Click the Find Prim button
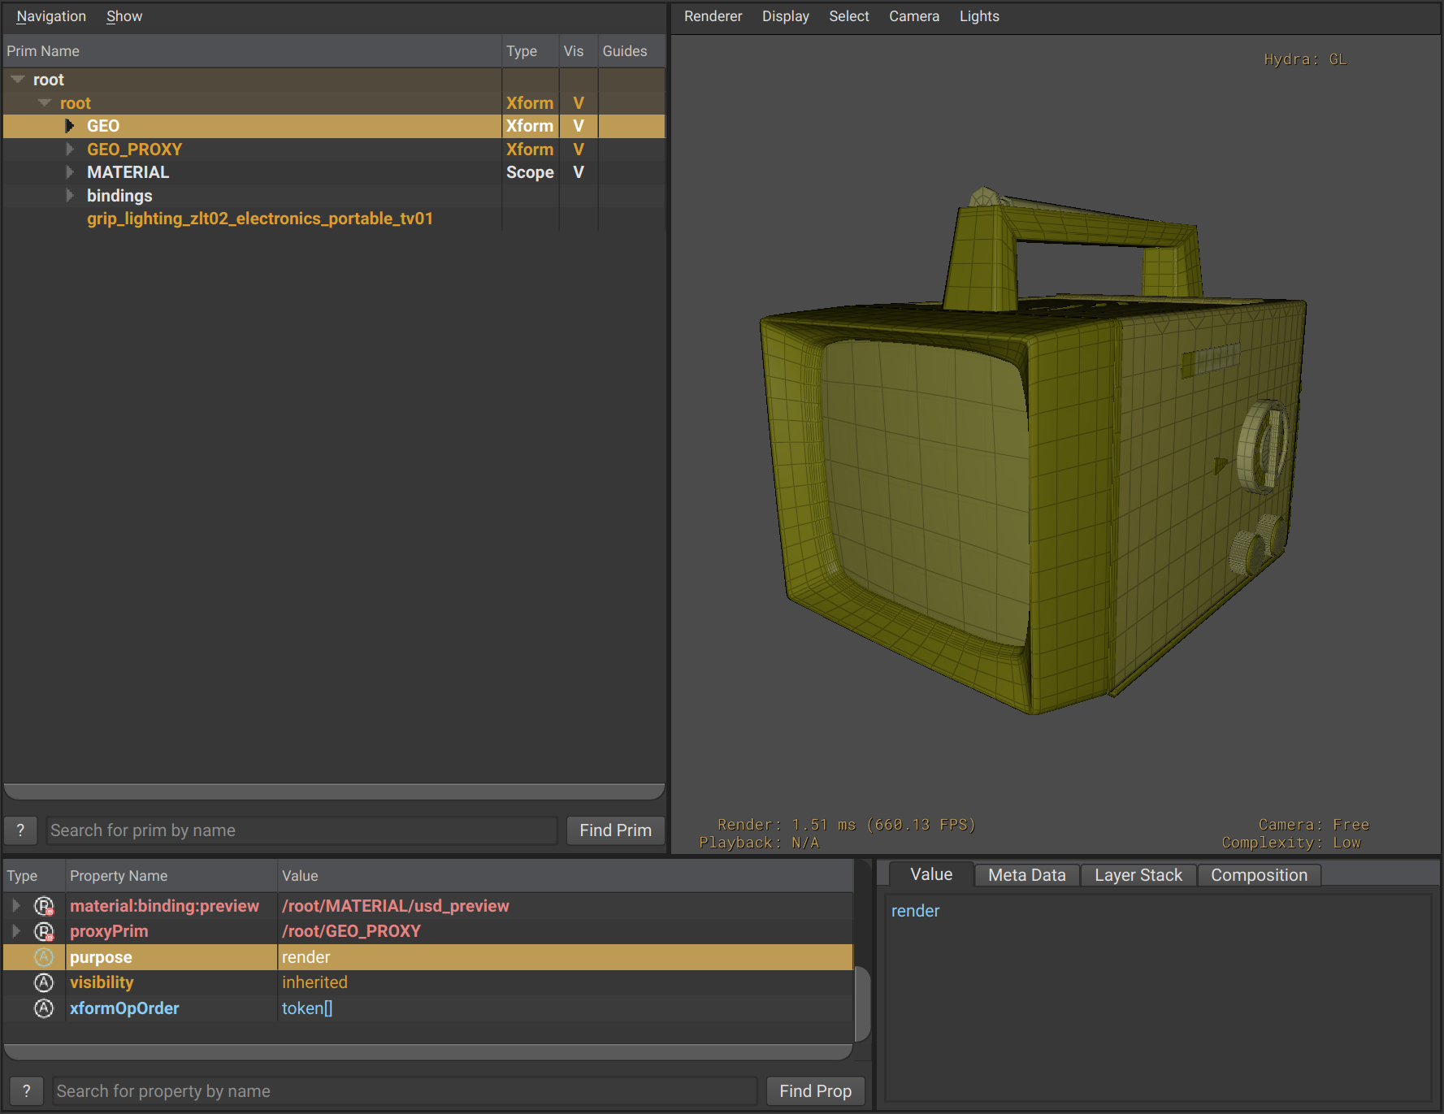Image resolution: width=1444 pixels, height=1114 pixels. click(x=615, y=830)
